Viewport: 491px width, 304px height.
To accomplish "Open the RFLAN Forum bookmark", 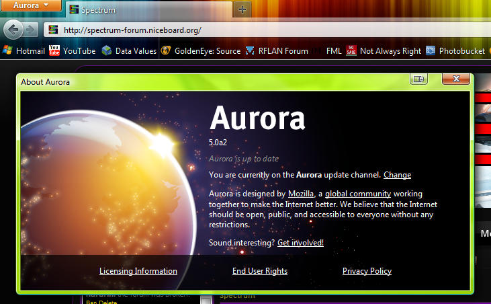I will (277, 50).
